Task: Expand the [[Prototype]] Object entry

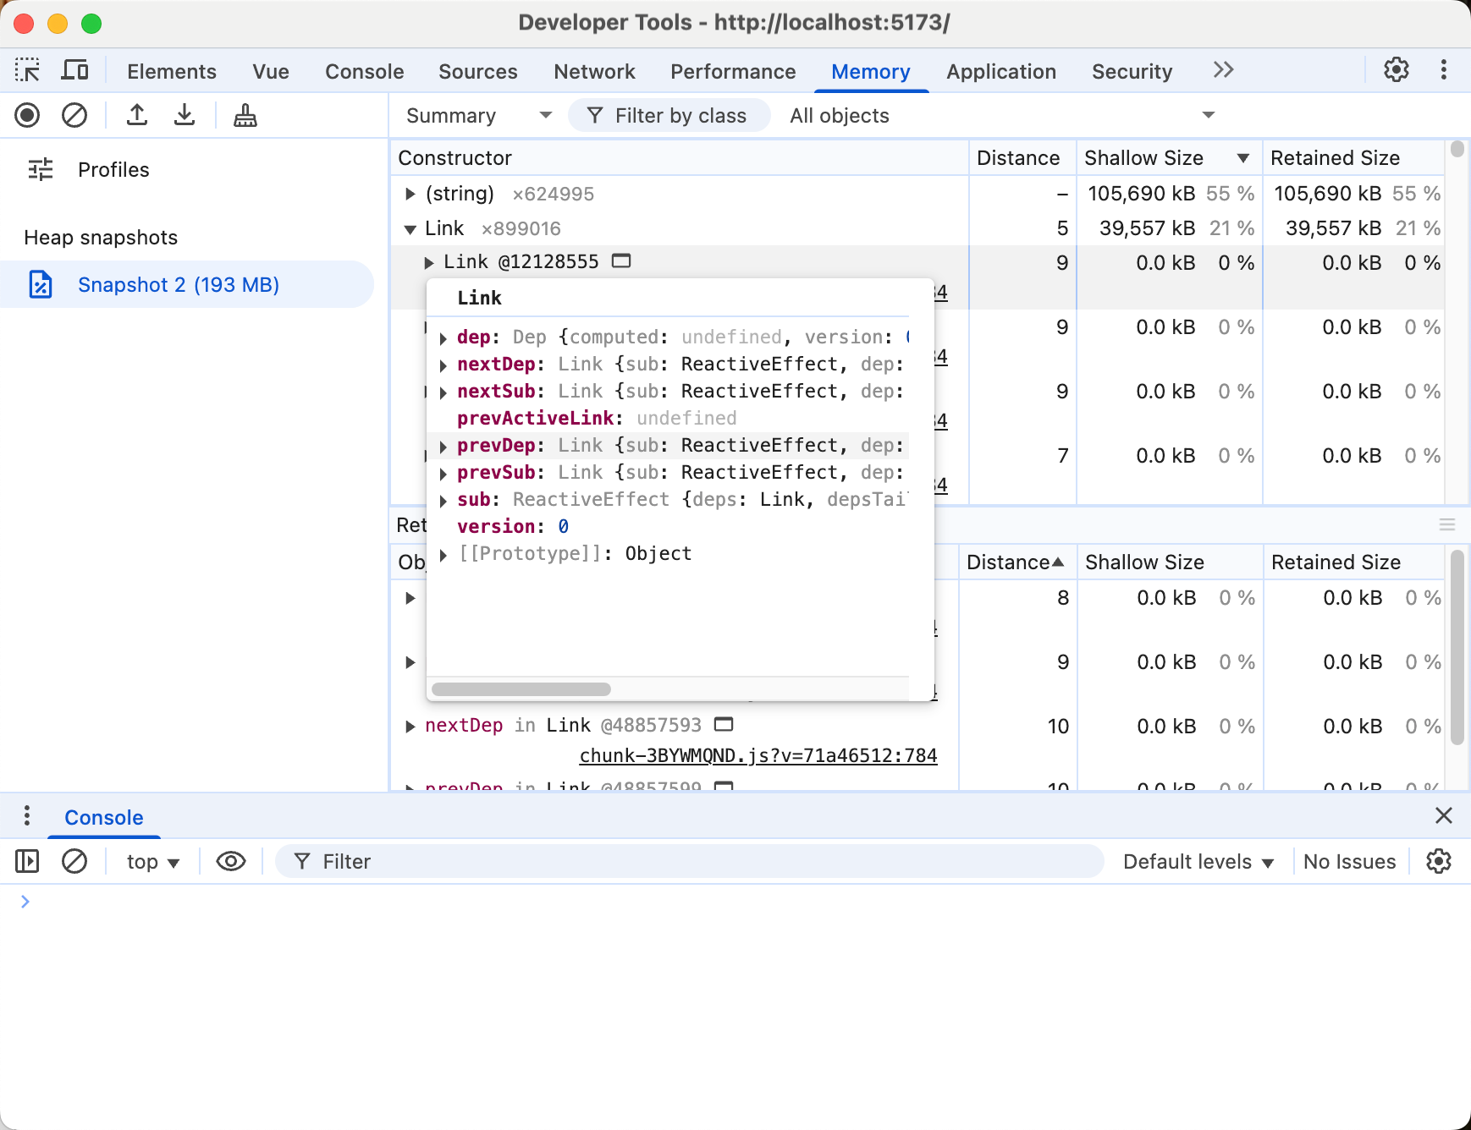Action: 444,555
